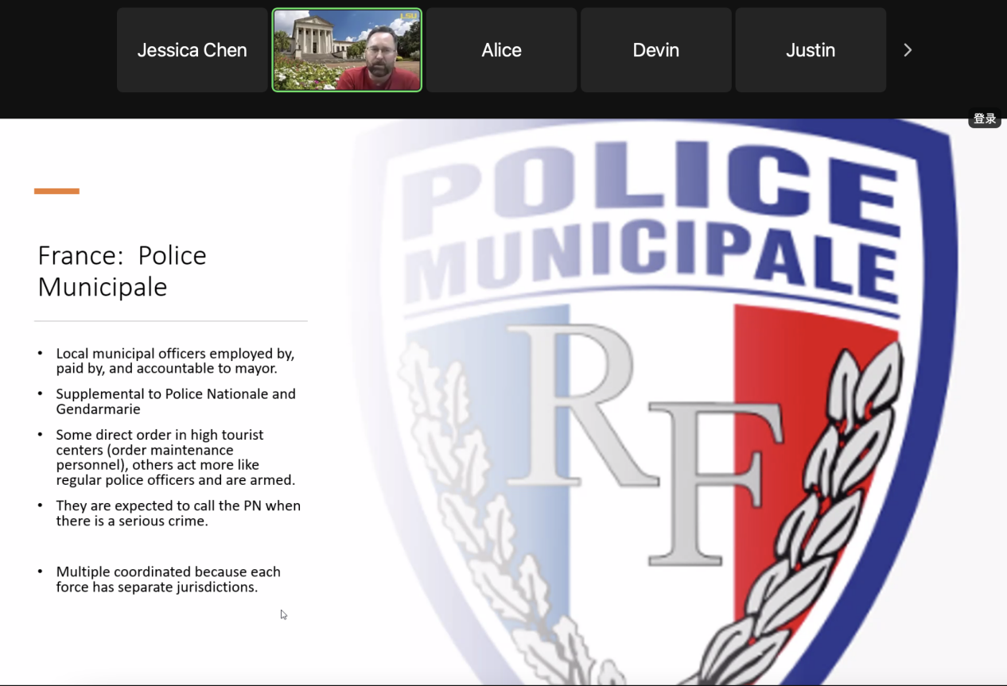
Task: Click the bullet about high tourist centers
Action: [175, 457]
